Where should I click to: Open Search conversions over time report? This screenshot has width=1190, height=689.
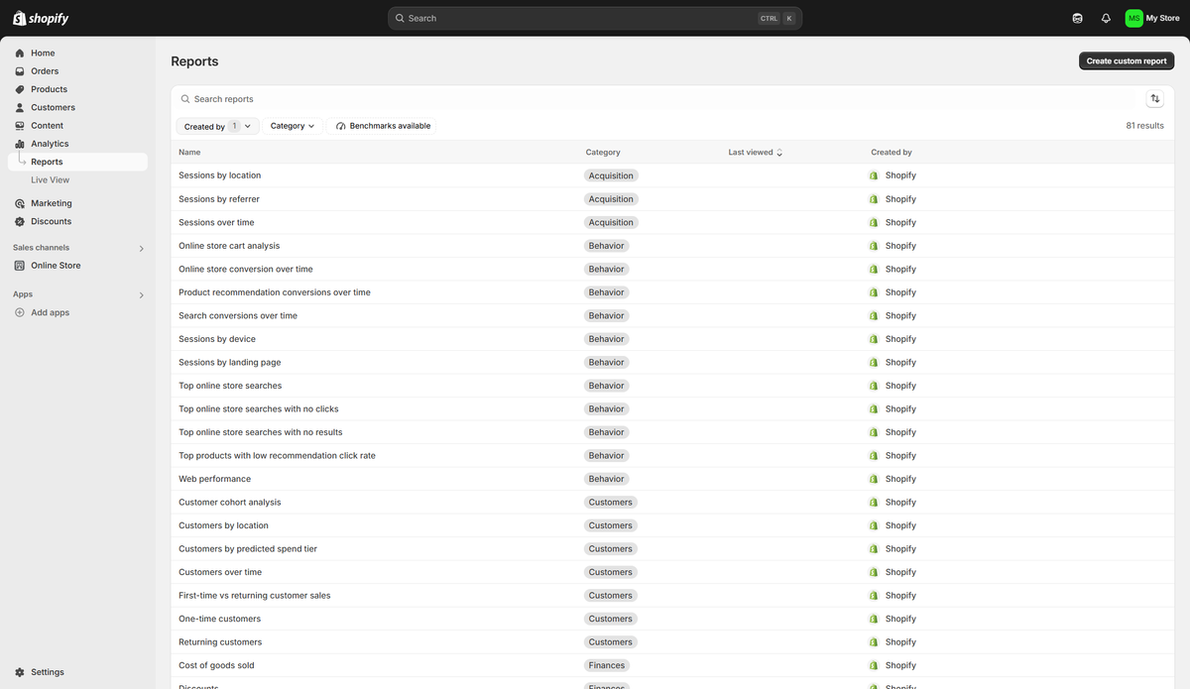(238, 315)
